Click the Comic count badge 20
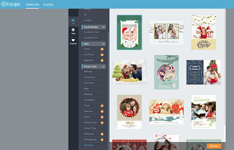 point(102,49)
